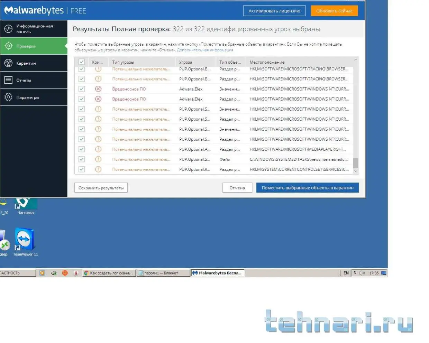
Task: Select the HKLM\SYSTEM\CURRENTCONTROLSET location cell
Action: 299,169
